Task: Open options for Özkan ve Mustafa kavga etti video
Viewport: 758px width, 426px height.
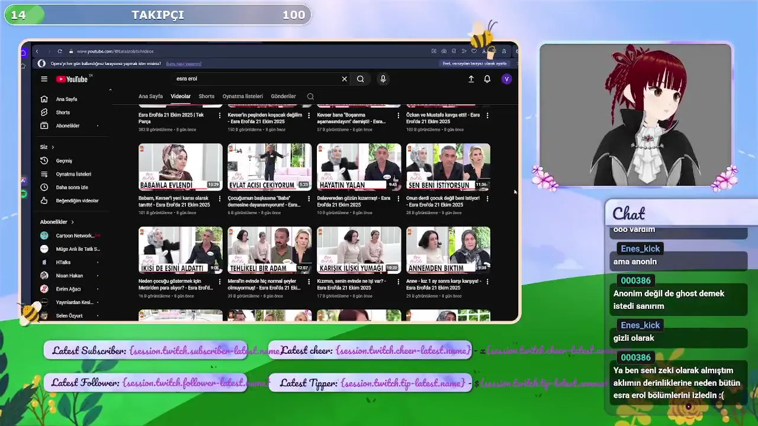Action: click(487, 115)
